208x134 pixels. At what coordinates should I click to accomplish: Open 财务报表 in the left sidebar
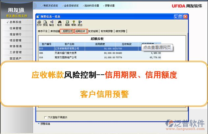[x=15, y=46]
